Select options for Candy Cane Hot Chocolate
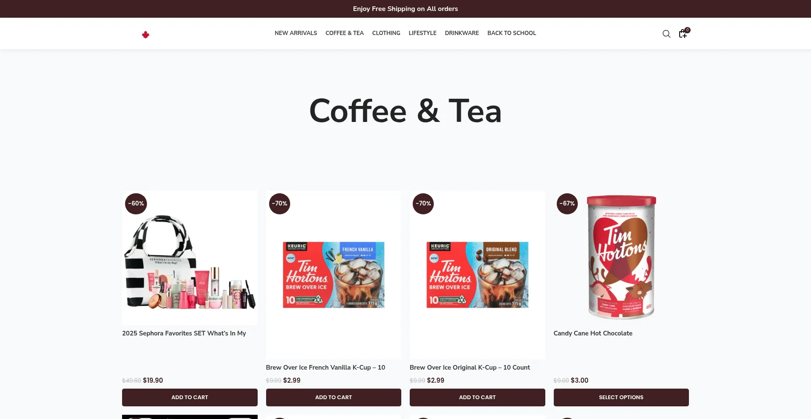Screen dimensions: 811x419 (621, 397)
